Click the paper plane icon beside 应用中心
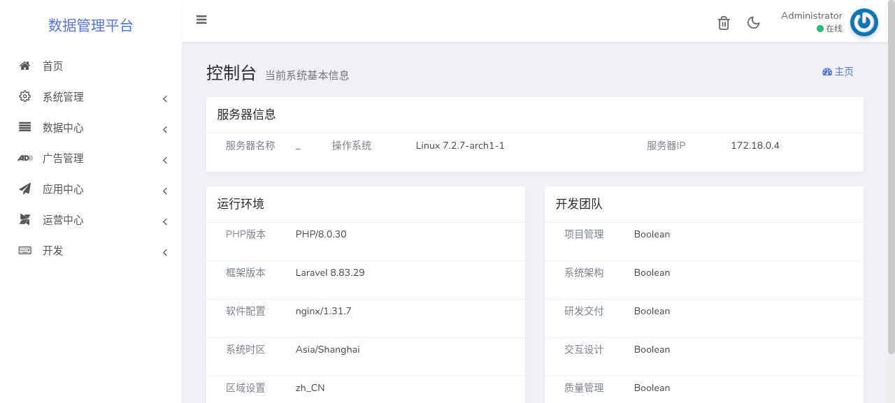This screenshot has height=403, width=895. 25,189
